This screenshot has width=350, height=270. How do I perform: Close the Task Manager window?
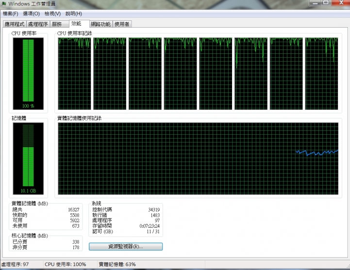(x=341, y=3)
